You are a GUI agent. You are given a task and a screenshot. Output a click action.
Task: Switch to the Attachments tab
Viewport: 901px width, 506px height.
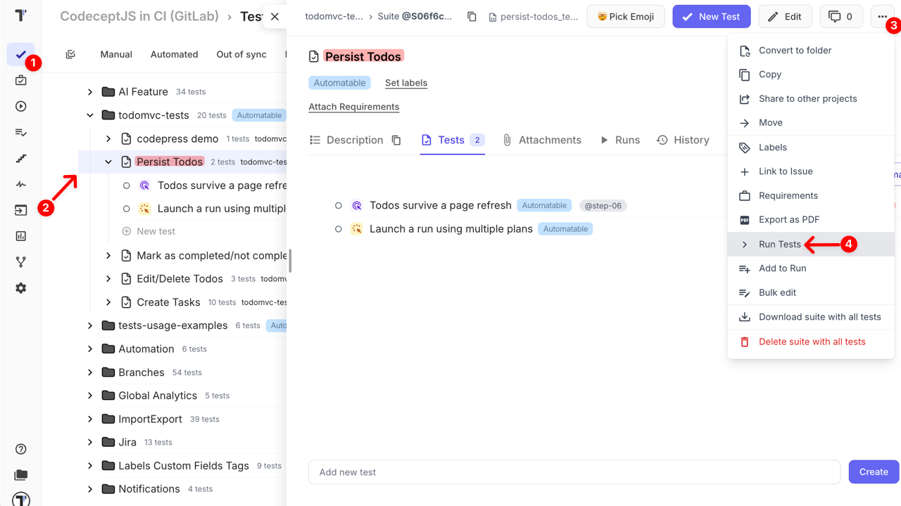pyautogui.click(x=541, y=140)
